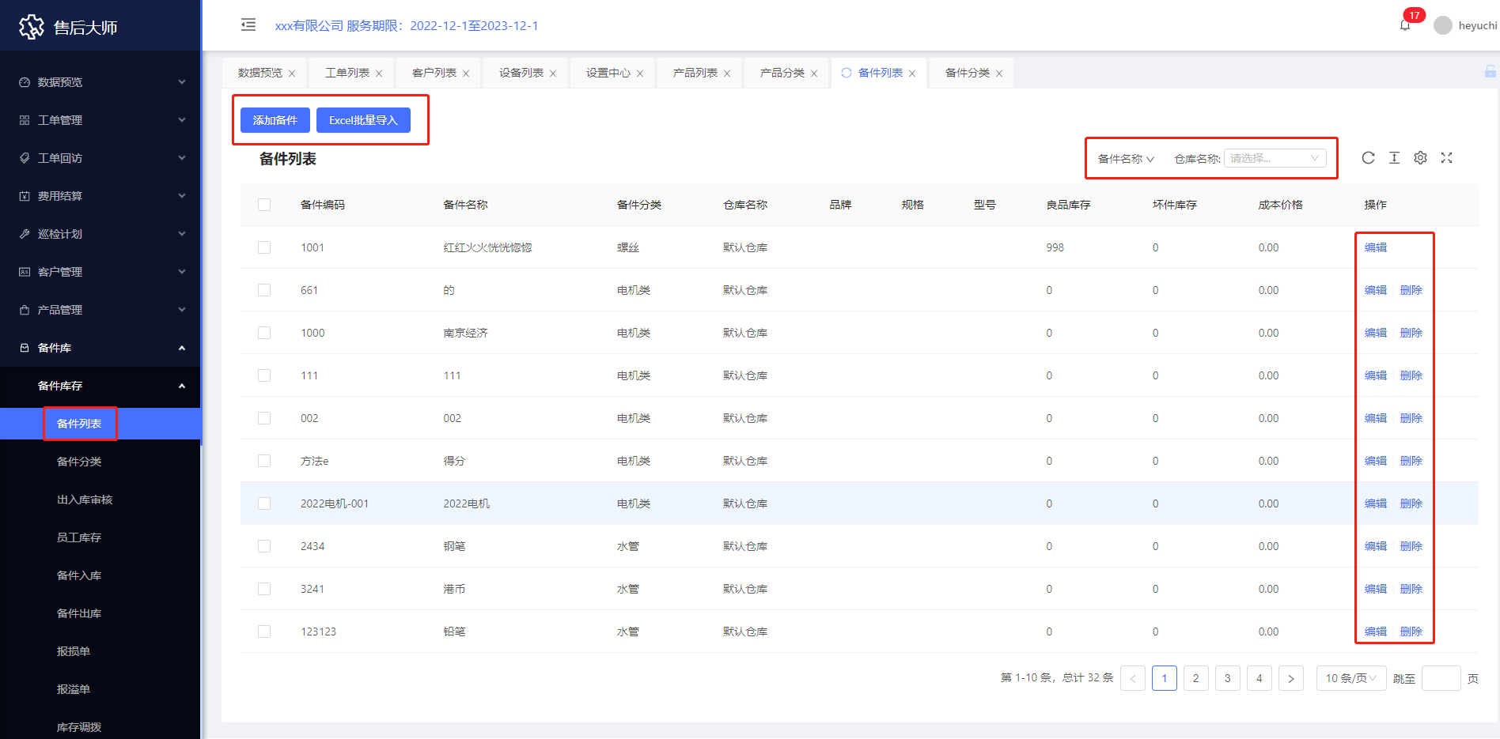Switch to the 备件分类 tab
The image size is (1500, 739).
[x=967, y=73]
